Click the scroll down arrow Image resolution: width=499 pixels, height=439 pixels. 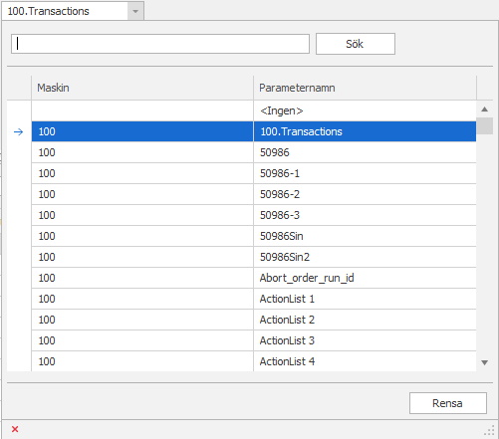[484, 362]
